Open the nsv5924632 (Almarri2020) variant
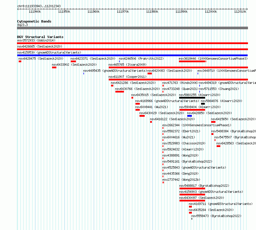The width and height of the screenshot is (256, 230). [x=183, y=149]
